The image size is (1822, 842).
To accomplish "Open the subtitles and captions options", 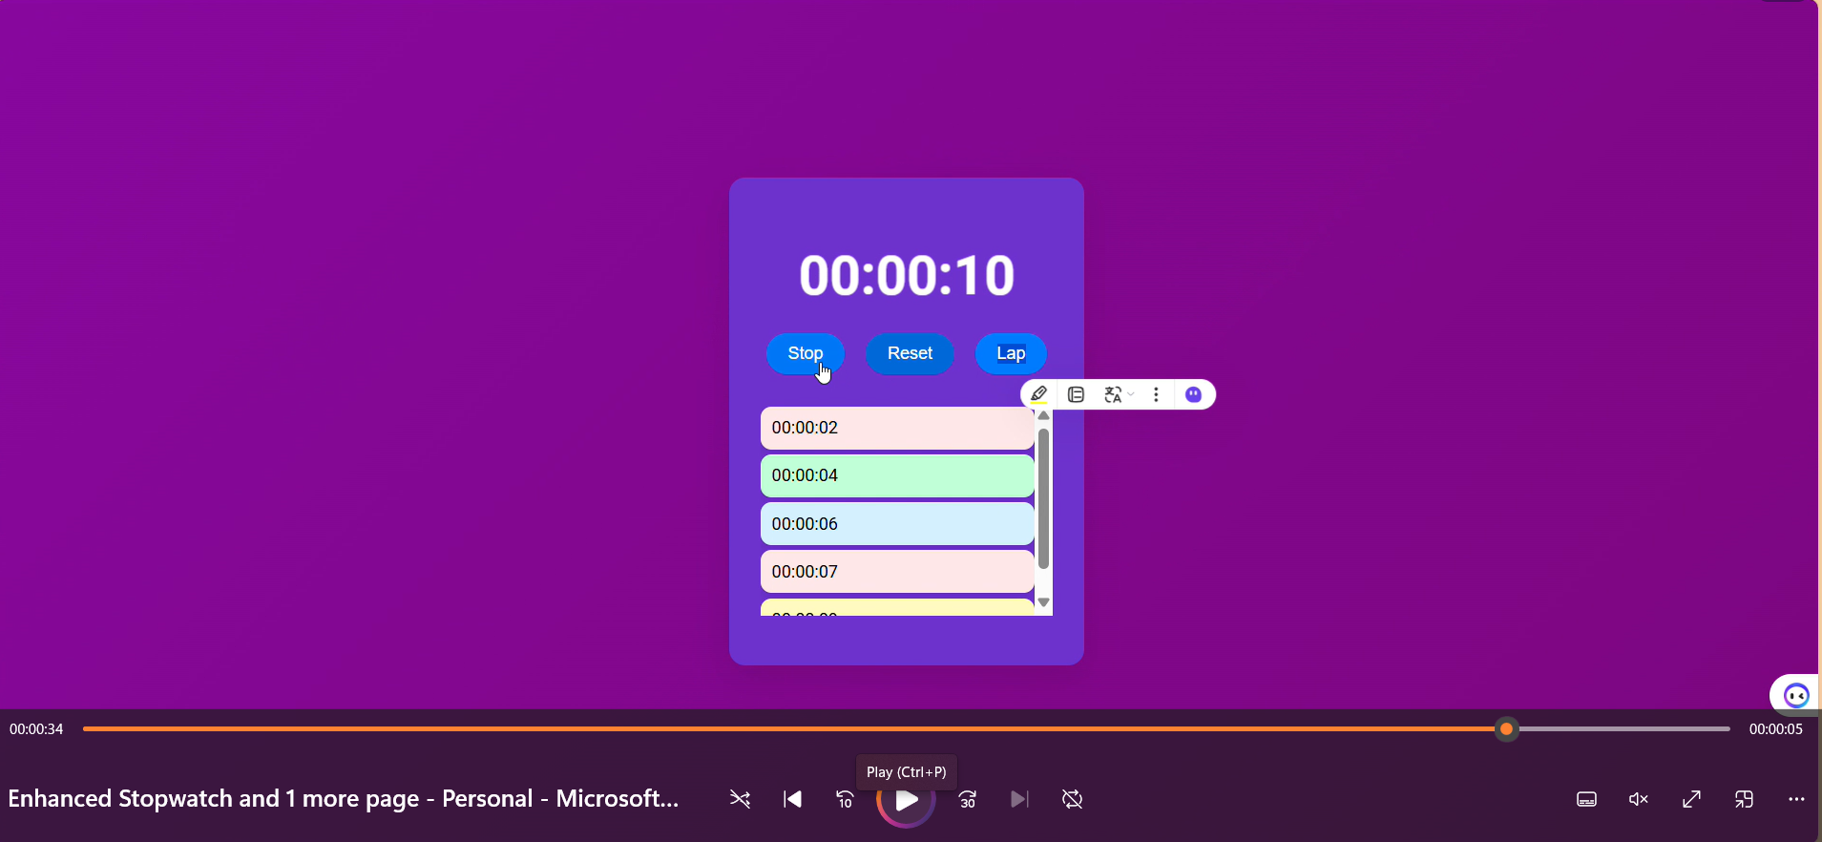I will (x=1586, y=800).
